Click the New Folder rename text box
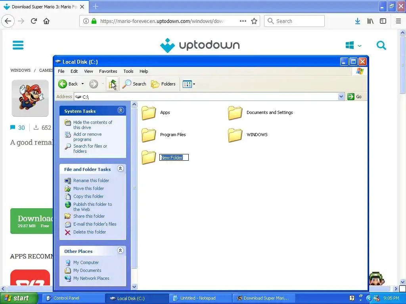The width and height of the screenshot is (406, 304). tap(174, 158)
